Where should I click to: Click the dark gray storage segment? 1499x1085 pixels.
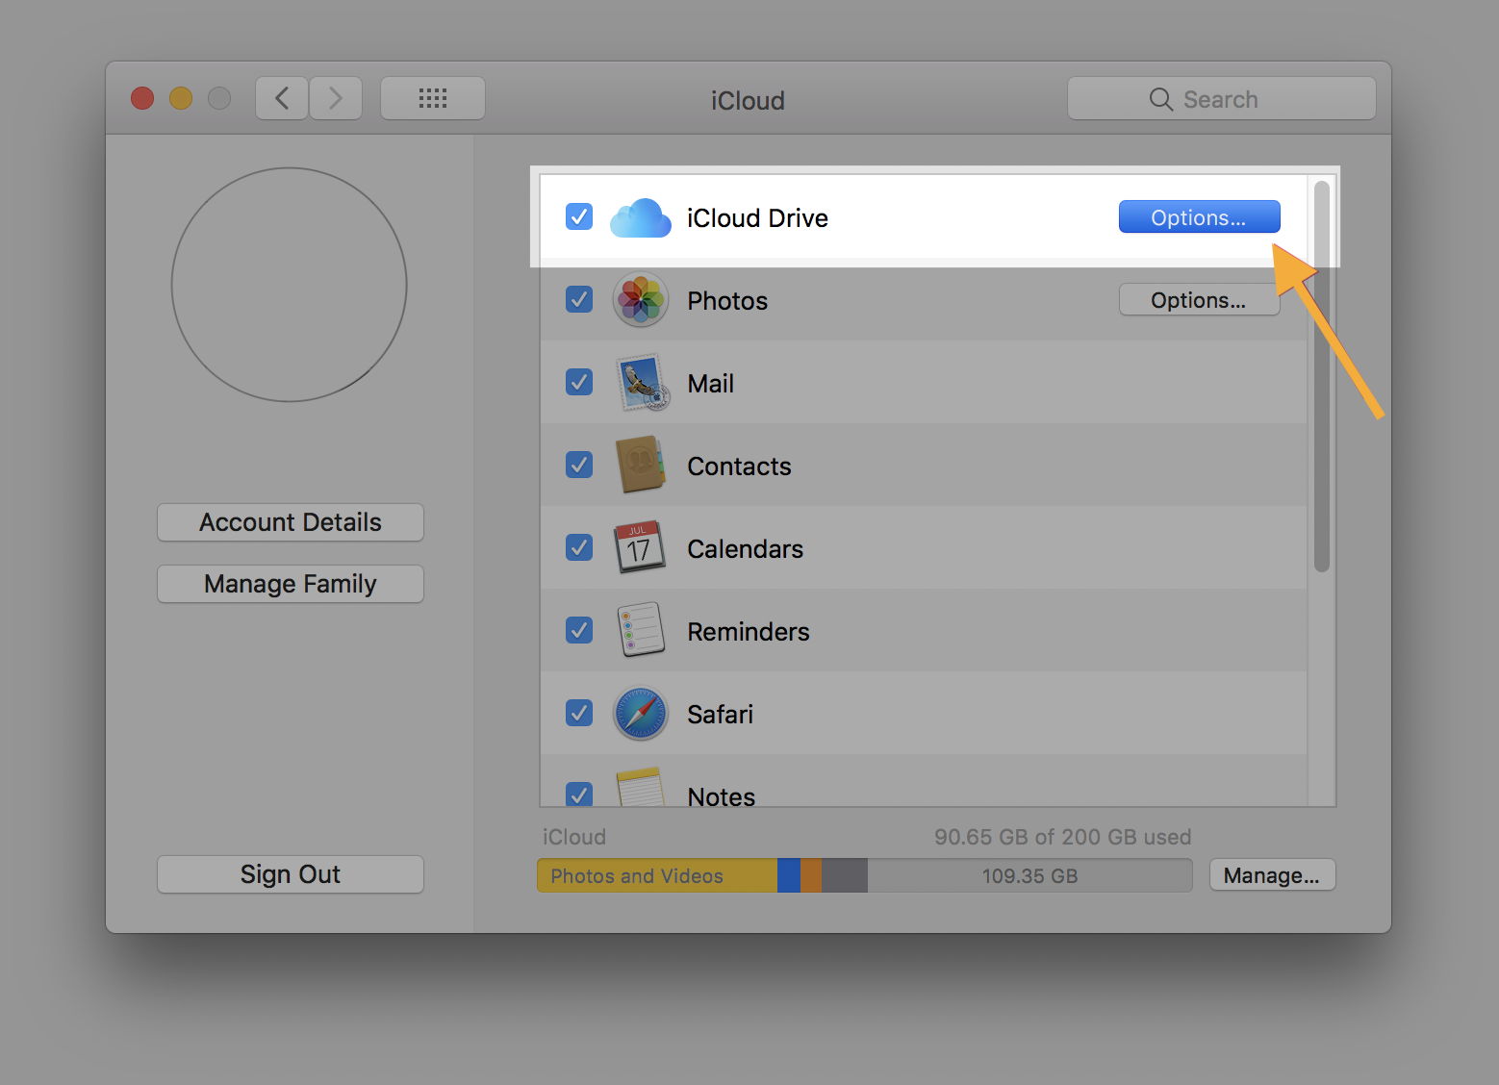845,875
